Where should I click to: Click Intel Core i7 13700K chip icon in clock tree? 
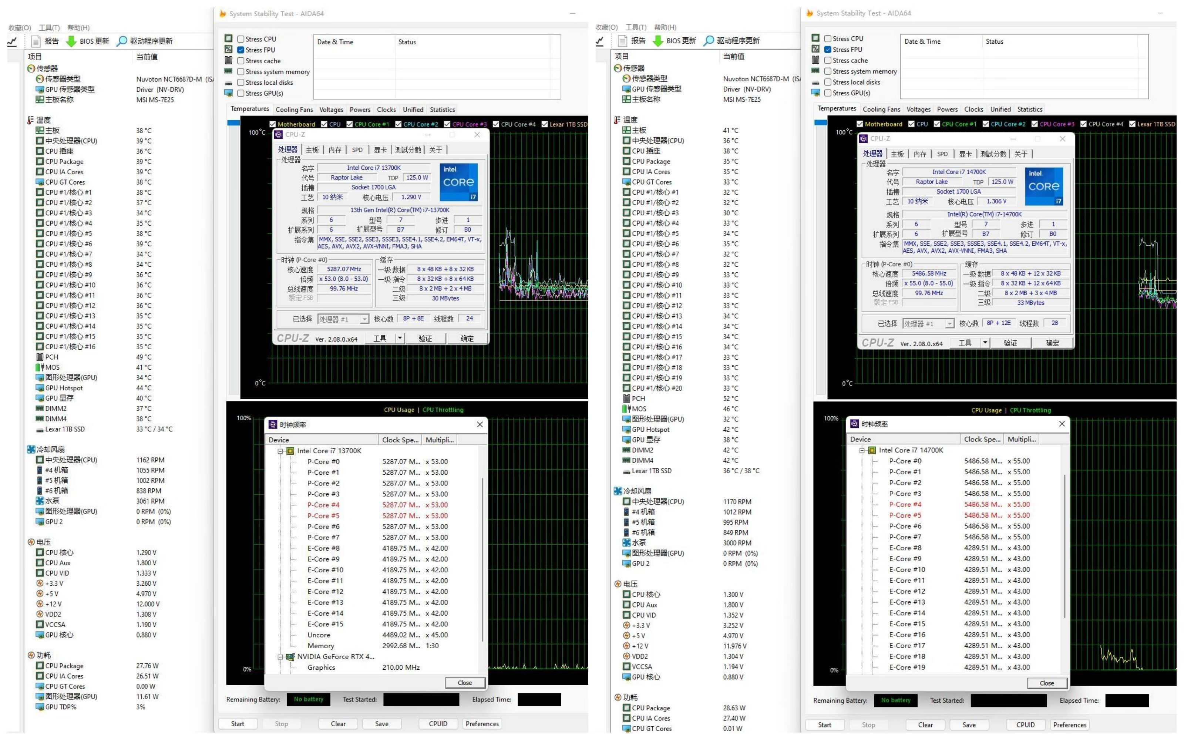[290, 451]
